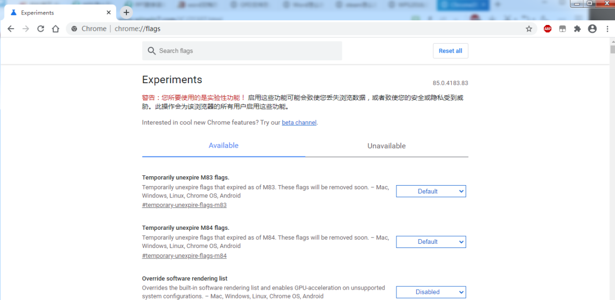Viewport: 615px width, 300px height.
Task: Open the Override software rendering list dropdown
Action: click(x=431, y=292)
